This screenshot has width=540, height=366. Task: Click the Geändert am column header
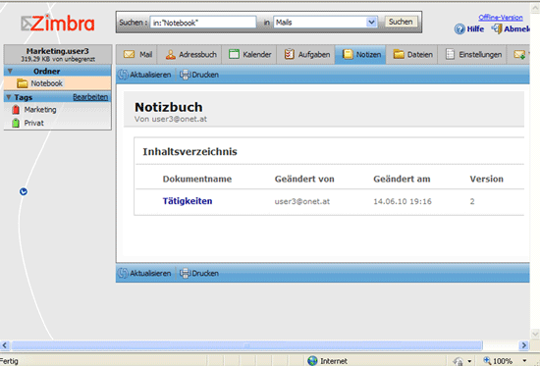tap(402, 179)
